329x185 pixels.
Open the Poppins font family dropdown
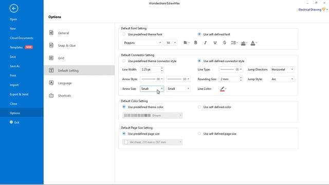pos(142,43)
